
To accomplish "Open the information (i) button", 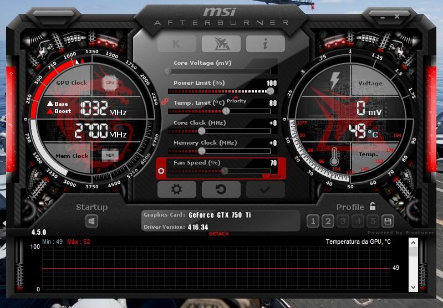I will (x=265, y=44).
